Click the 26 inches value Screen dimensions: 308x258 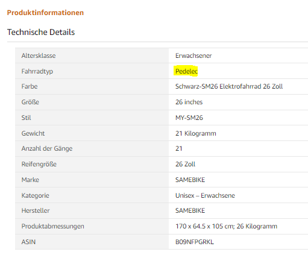point(189,102)
